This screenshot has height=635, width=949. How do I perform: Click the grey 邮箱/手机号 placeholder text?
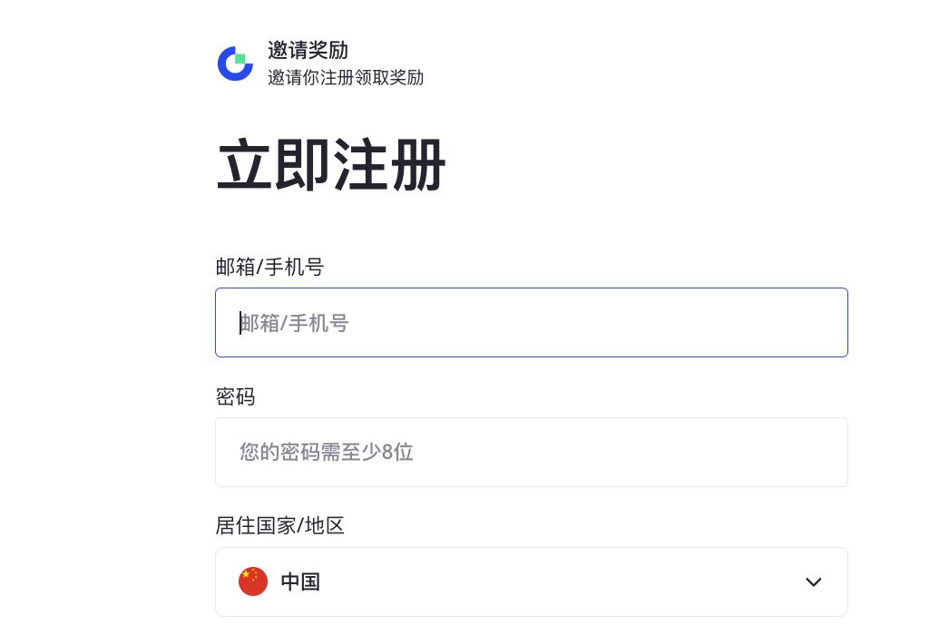[295, 323]
